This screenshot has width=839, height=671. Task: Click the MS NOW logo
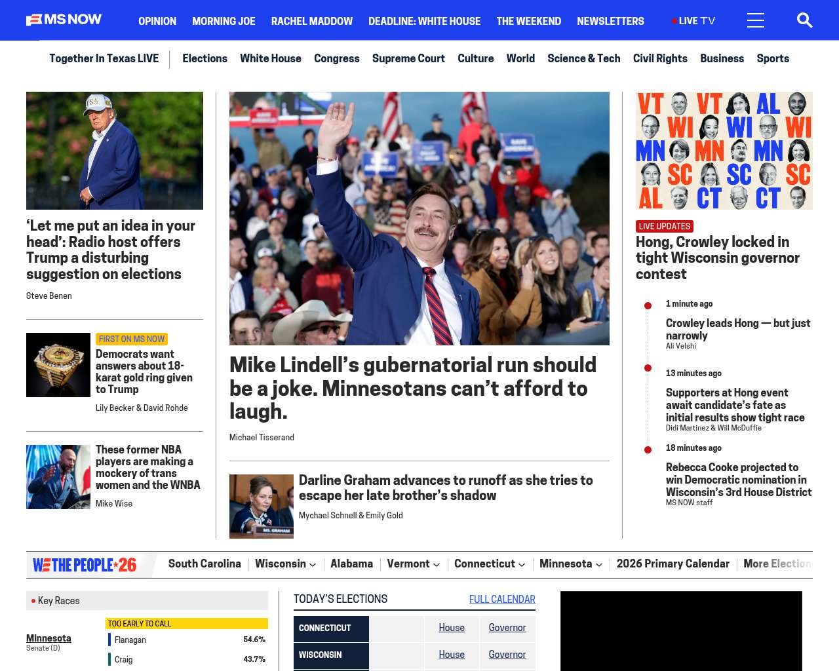[64, 20]
